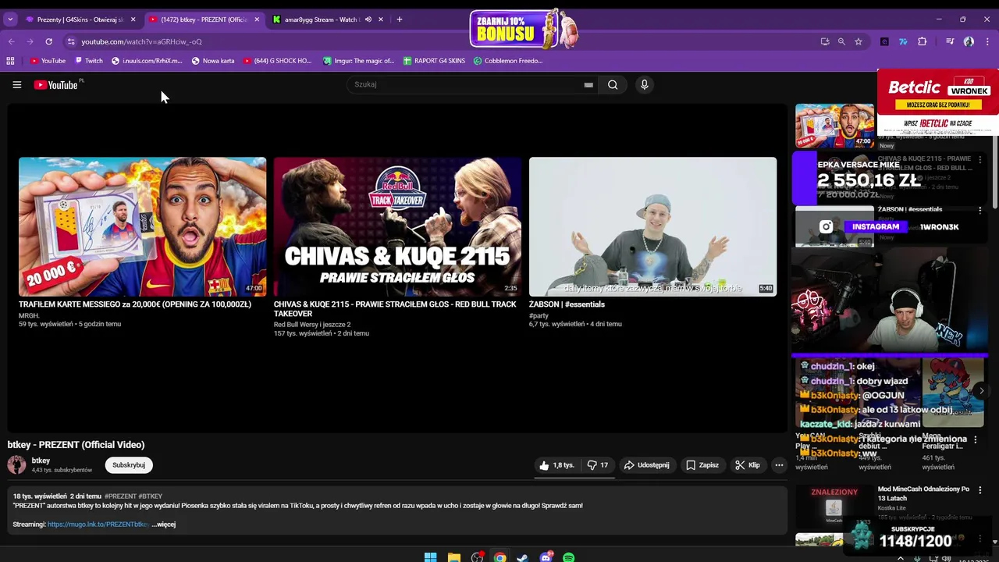The height and width of the screenshot is (562, 999).
Task: Go forward in browser history
Action: click(30, 41)
